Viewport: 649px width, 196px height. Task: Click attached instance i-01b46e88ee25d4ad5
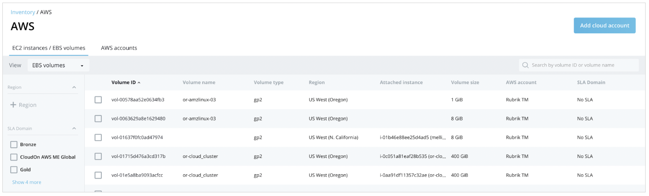pos(413,138)
